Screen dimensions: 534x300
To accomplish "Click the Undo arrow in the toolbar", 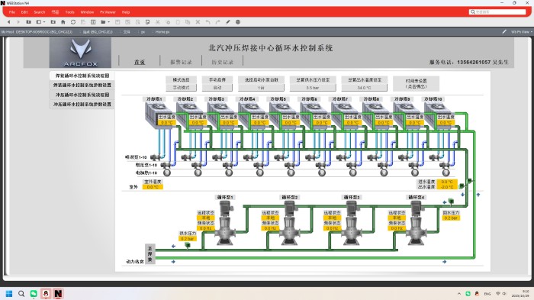I will (x=207, y=22).
